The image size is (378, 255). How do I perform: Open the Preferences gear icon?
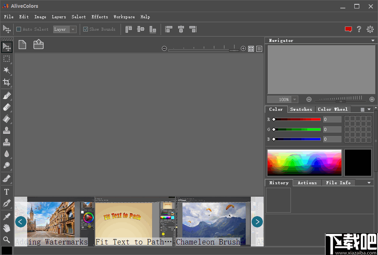point(370,29)
